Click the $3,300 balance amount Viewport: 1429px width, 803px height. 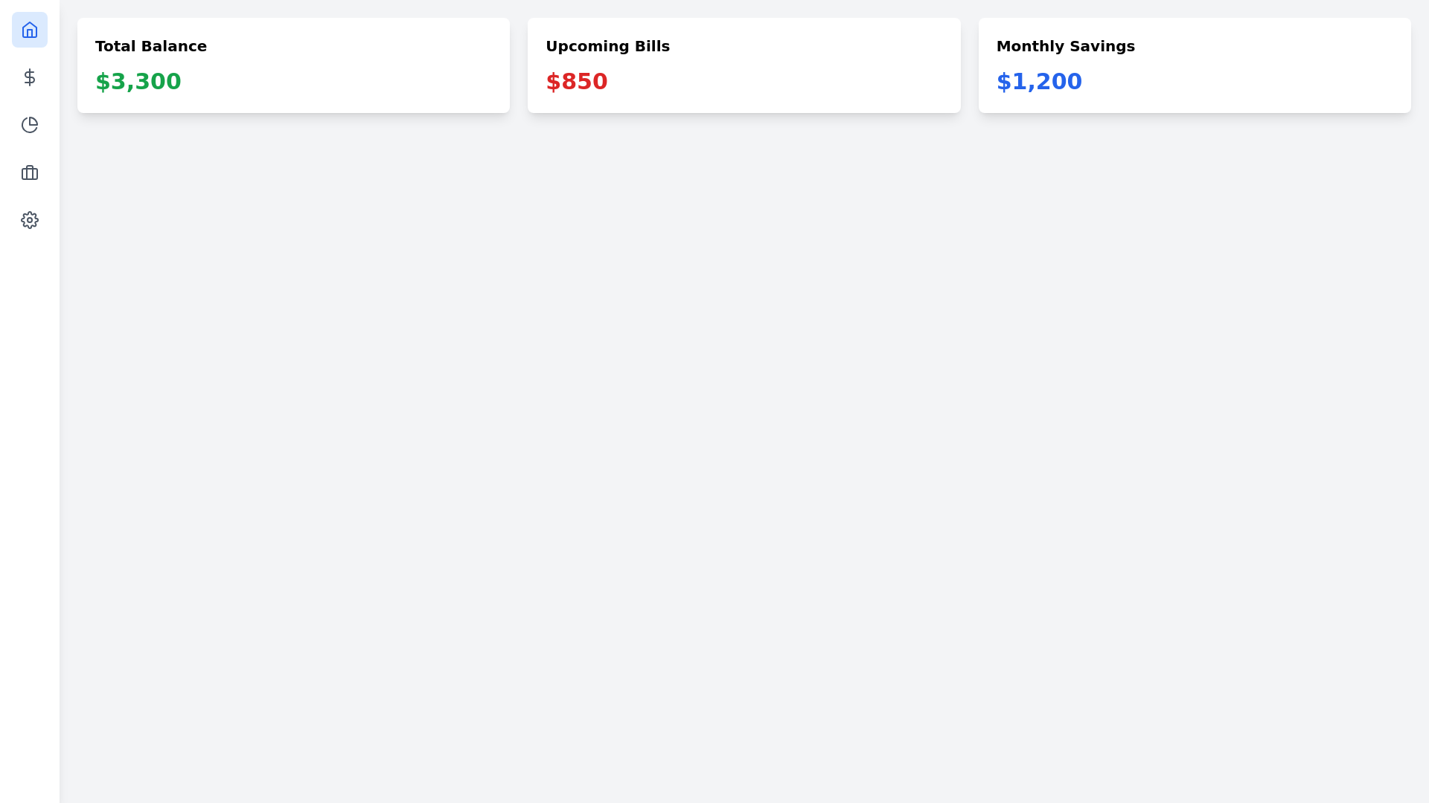tap(138, 82)
